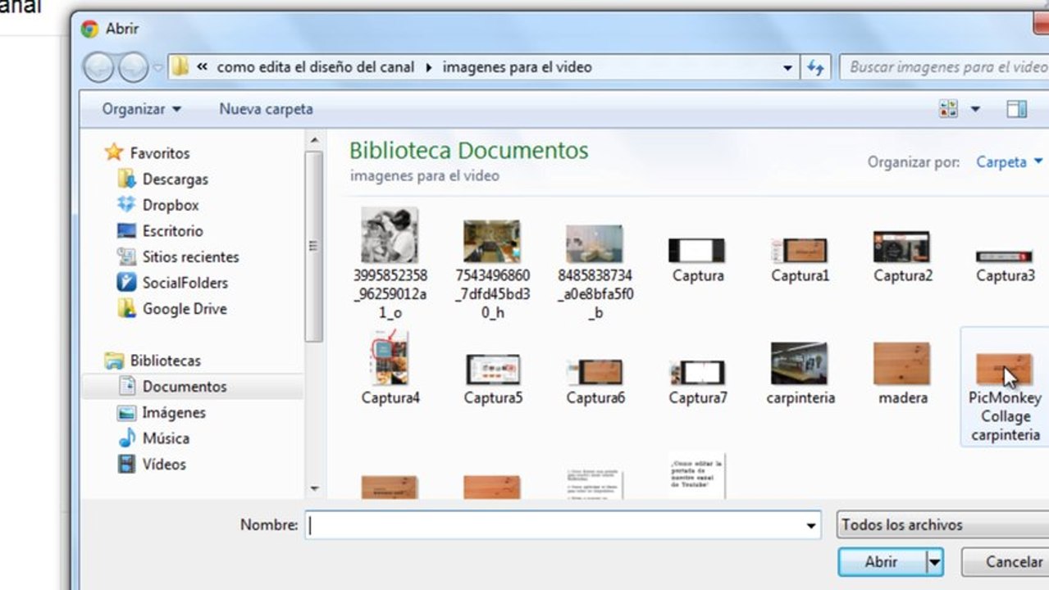Image resolution: width=1049 pixels, height=590 pixels.
Task: Select the madera image thumbnail
Action: (x=902, y=363)
